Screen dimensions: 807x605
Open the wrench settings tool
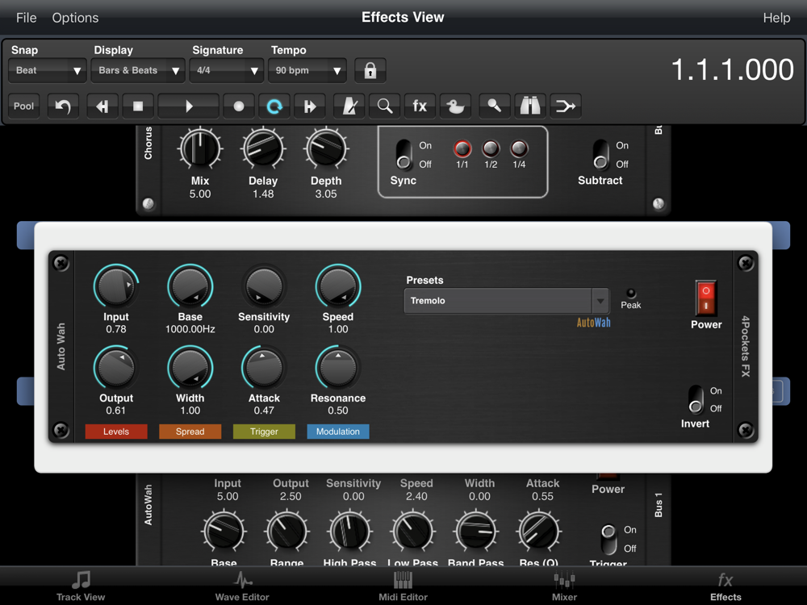pos(495,106)
